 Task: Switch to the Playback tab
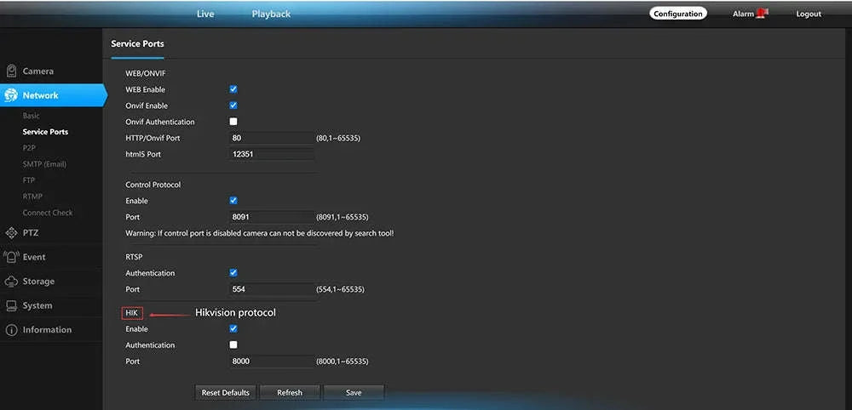pos(271,14)
